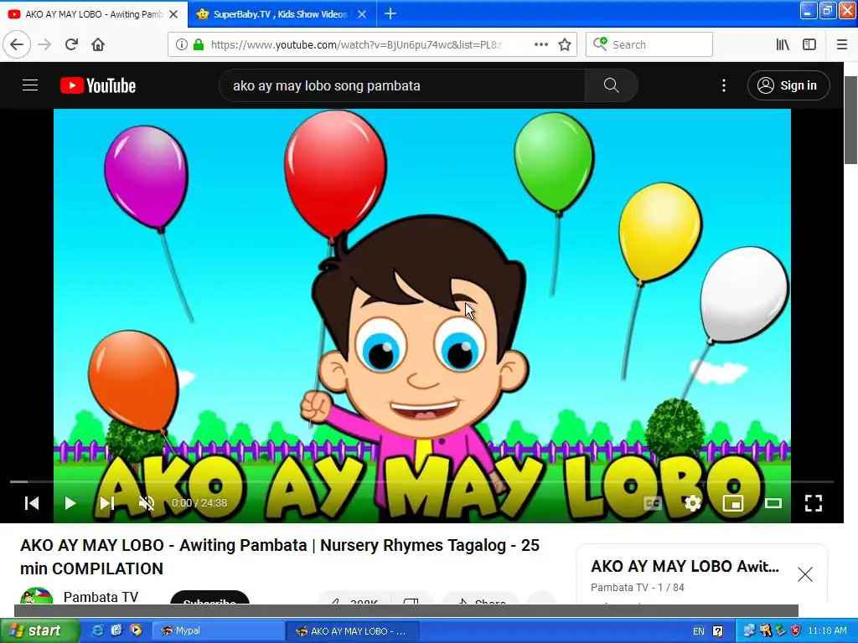Close the playlist panel with X
Image resolution: width=858 pixels, height=643 pixels.
coord(805,574)
